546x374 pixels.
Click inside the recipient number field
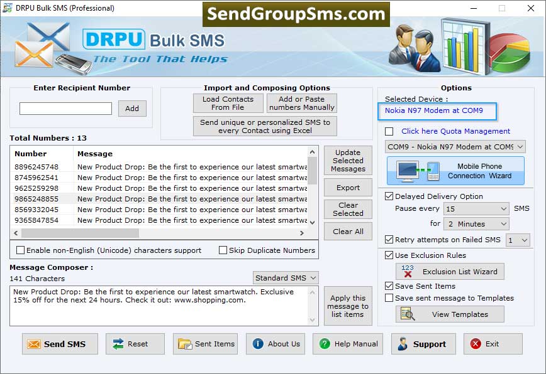pyautogui.click(x=65, y=108)
